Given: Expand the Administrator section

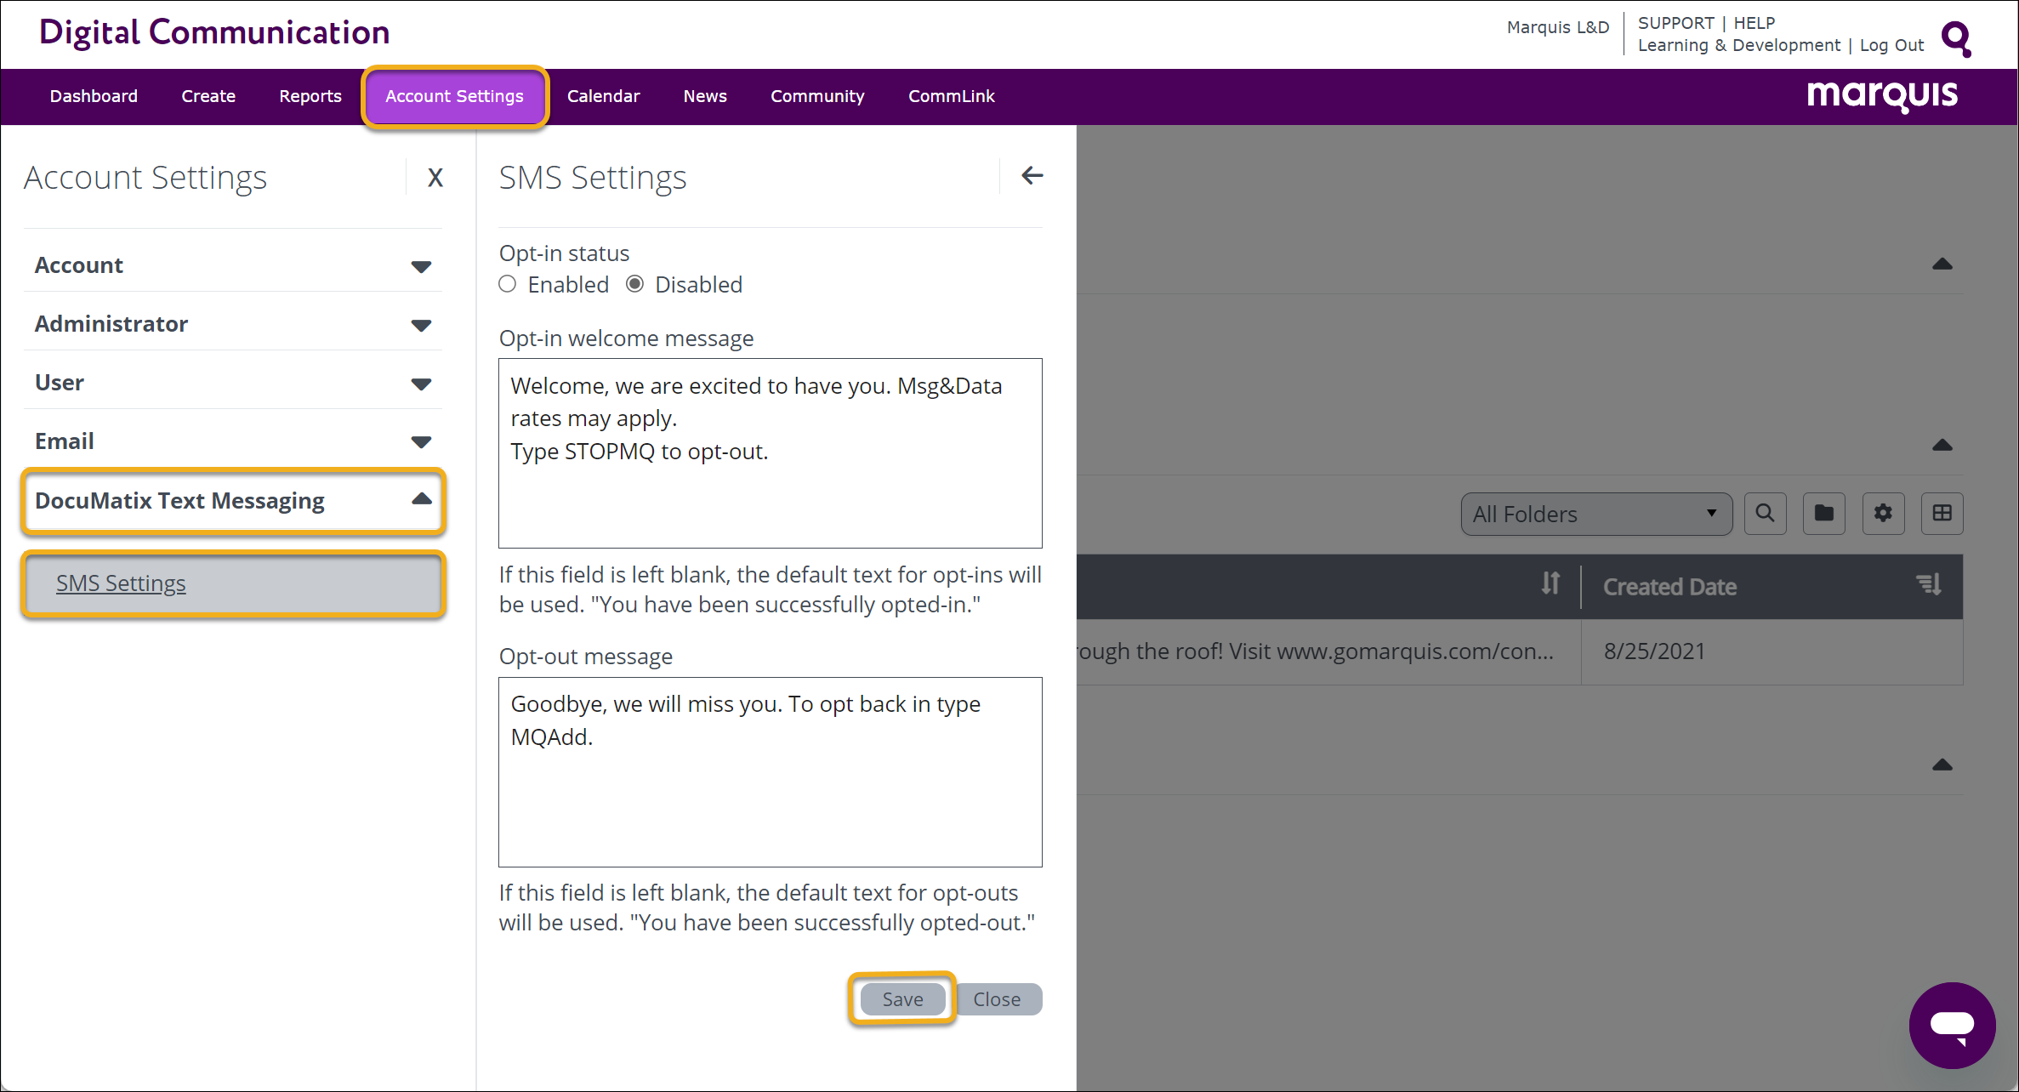Looking at the screenshot, I should 233,324.
